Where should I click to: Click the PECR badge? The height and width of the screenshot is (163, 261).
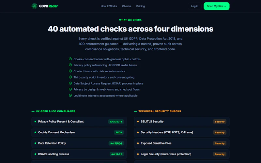pyautogui.click(x=119, y=132)
